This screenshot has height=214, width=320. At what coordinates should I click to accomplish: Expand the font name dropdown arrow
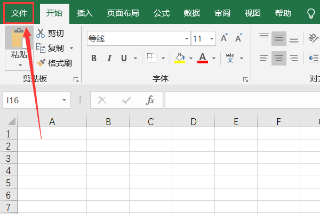(187, 38)
